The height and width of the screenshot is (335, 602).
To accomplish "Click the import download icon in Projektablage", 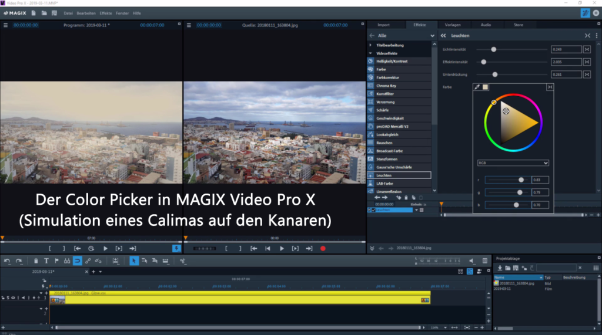I will click(x=500, y=268).
